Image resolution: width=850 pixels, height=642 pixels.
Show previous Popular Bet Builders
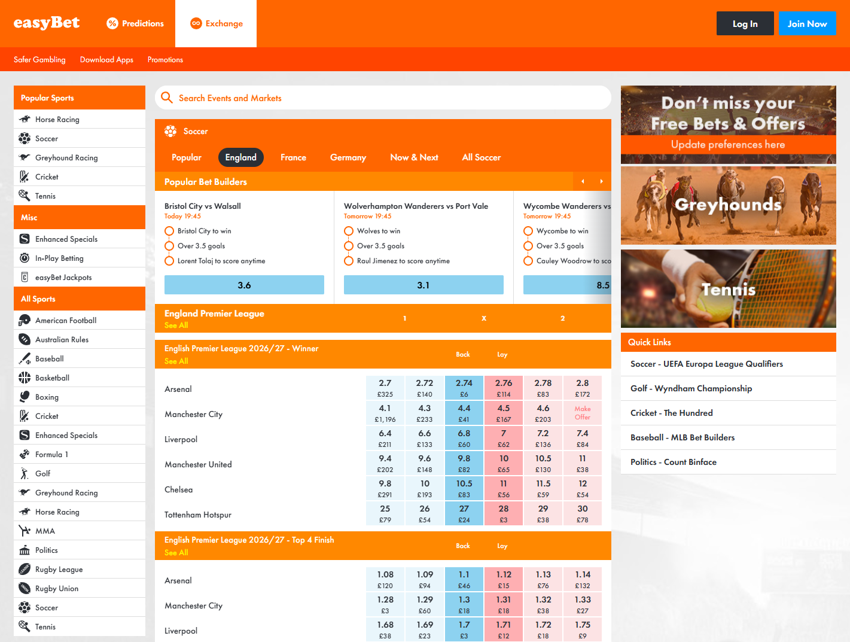583,181
